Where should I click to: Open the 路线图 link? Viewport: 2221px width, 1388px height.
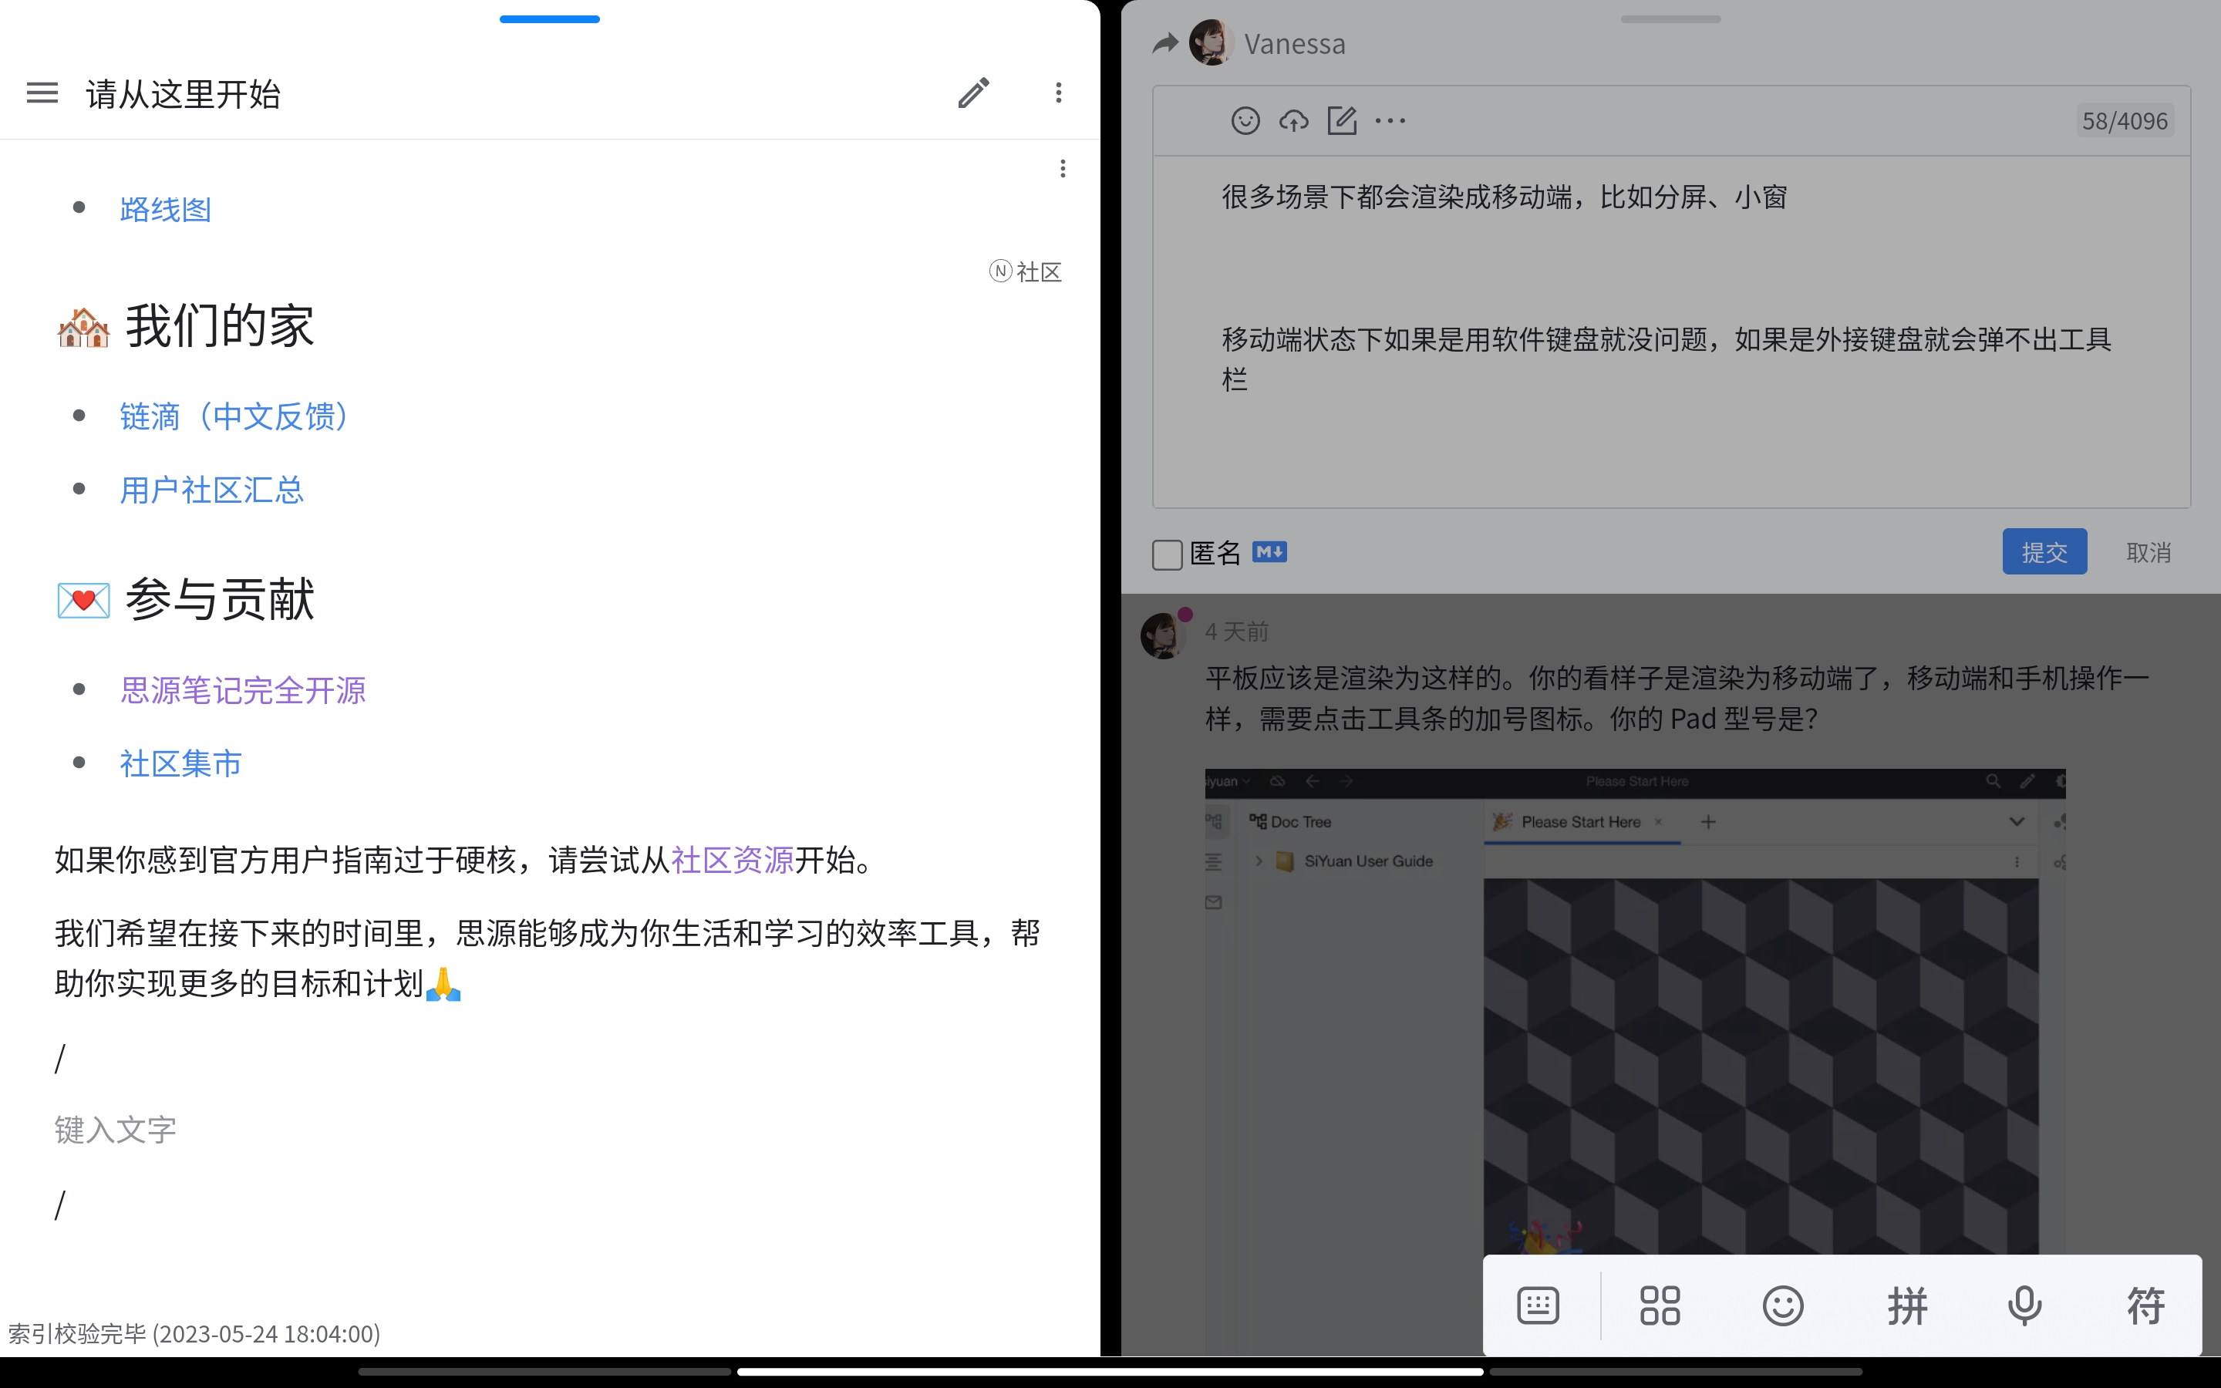pyautogui.click(x=165, y=208)
